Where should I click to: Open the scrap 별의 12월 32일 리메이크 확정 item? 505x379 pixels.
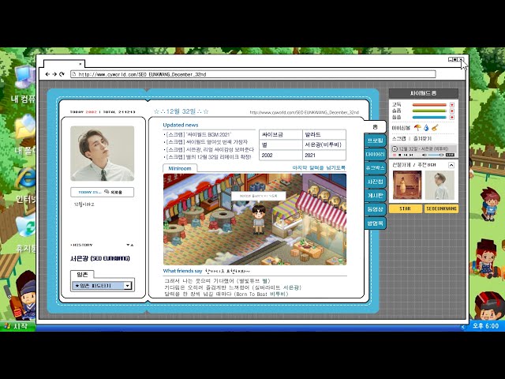click(208, 157)
